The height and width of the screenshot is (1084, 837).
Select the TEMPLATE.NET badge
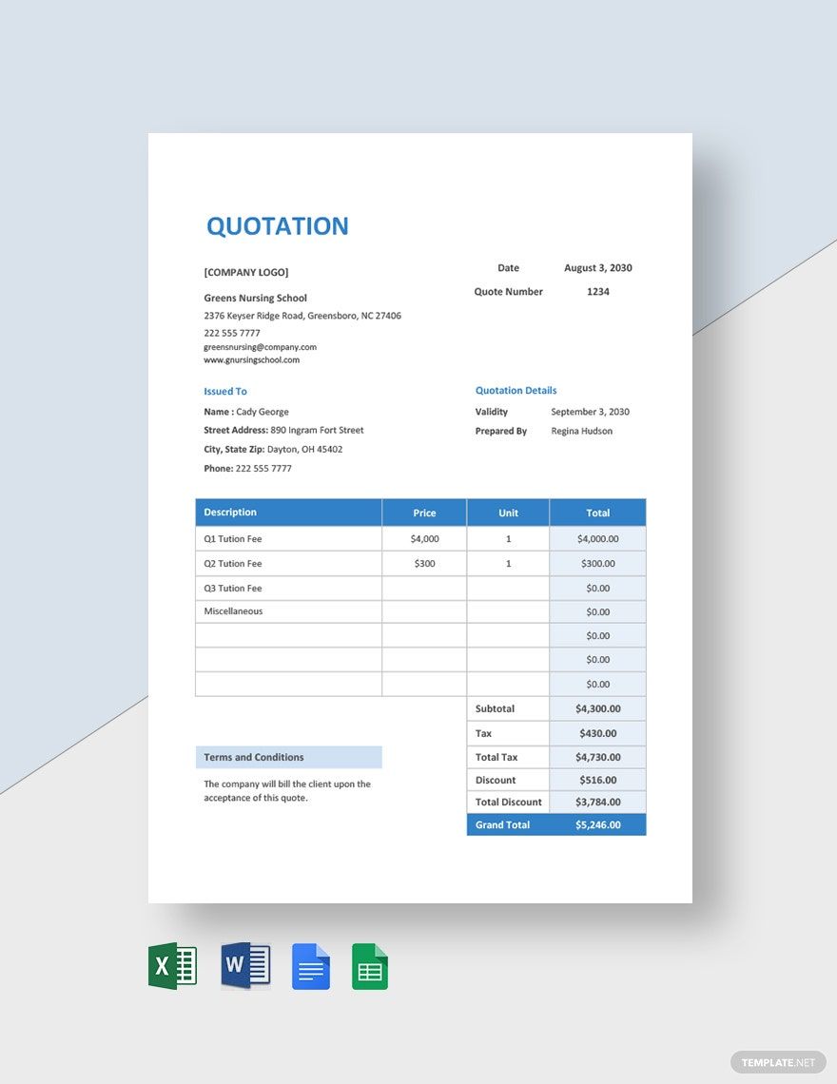point(778,1062)
